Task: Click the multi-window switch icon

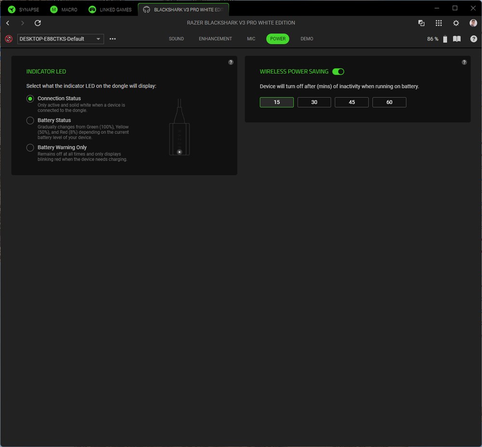Action: pos(421,23)
